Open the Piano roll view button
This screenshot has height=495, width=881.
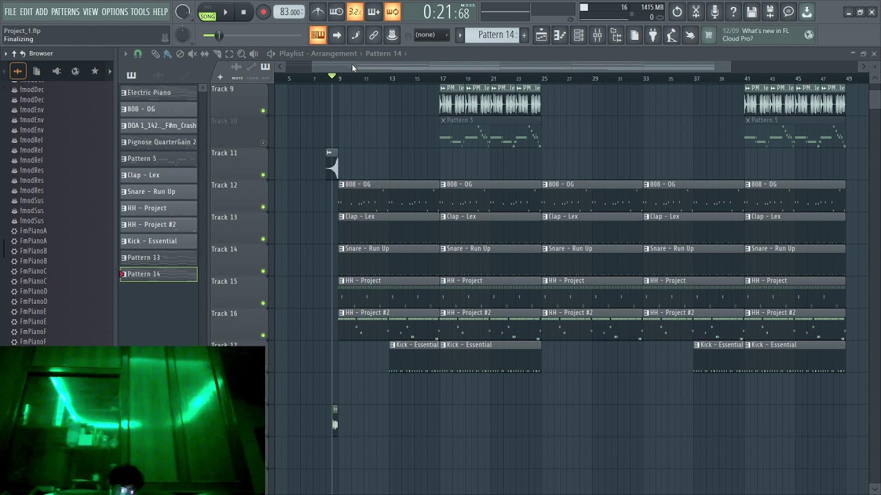click(x=560, y=35)
